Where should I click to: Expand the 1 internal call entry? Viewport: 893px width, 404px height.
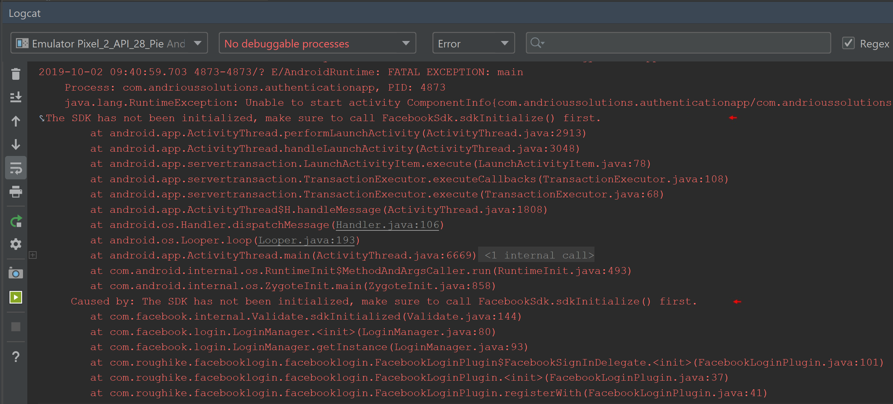pyautogui.click(x=536, y=255)
